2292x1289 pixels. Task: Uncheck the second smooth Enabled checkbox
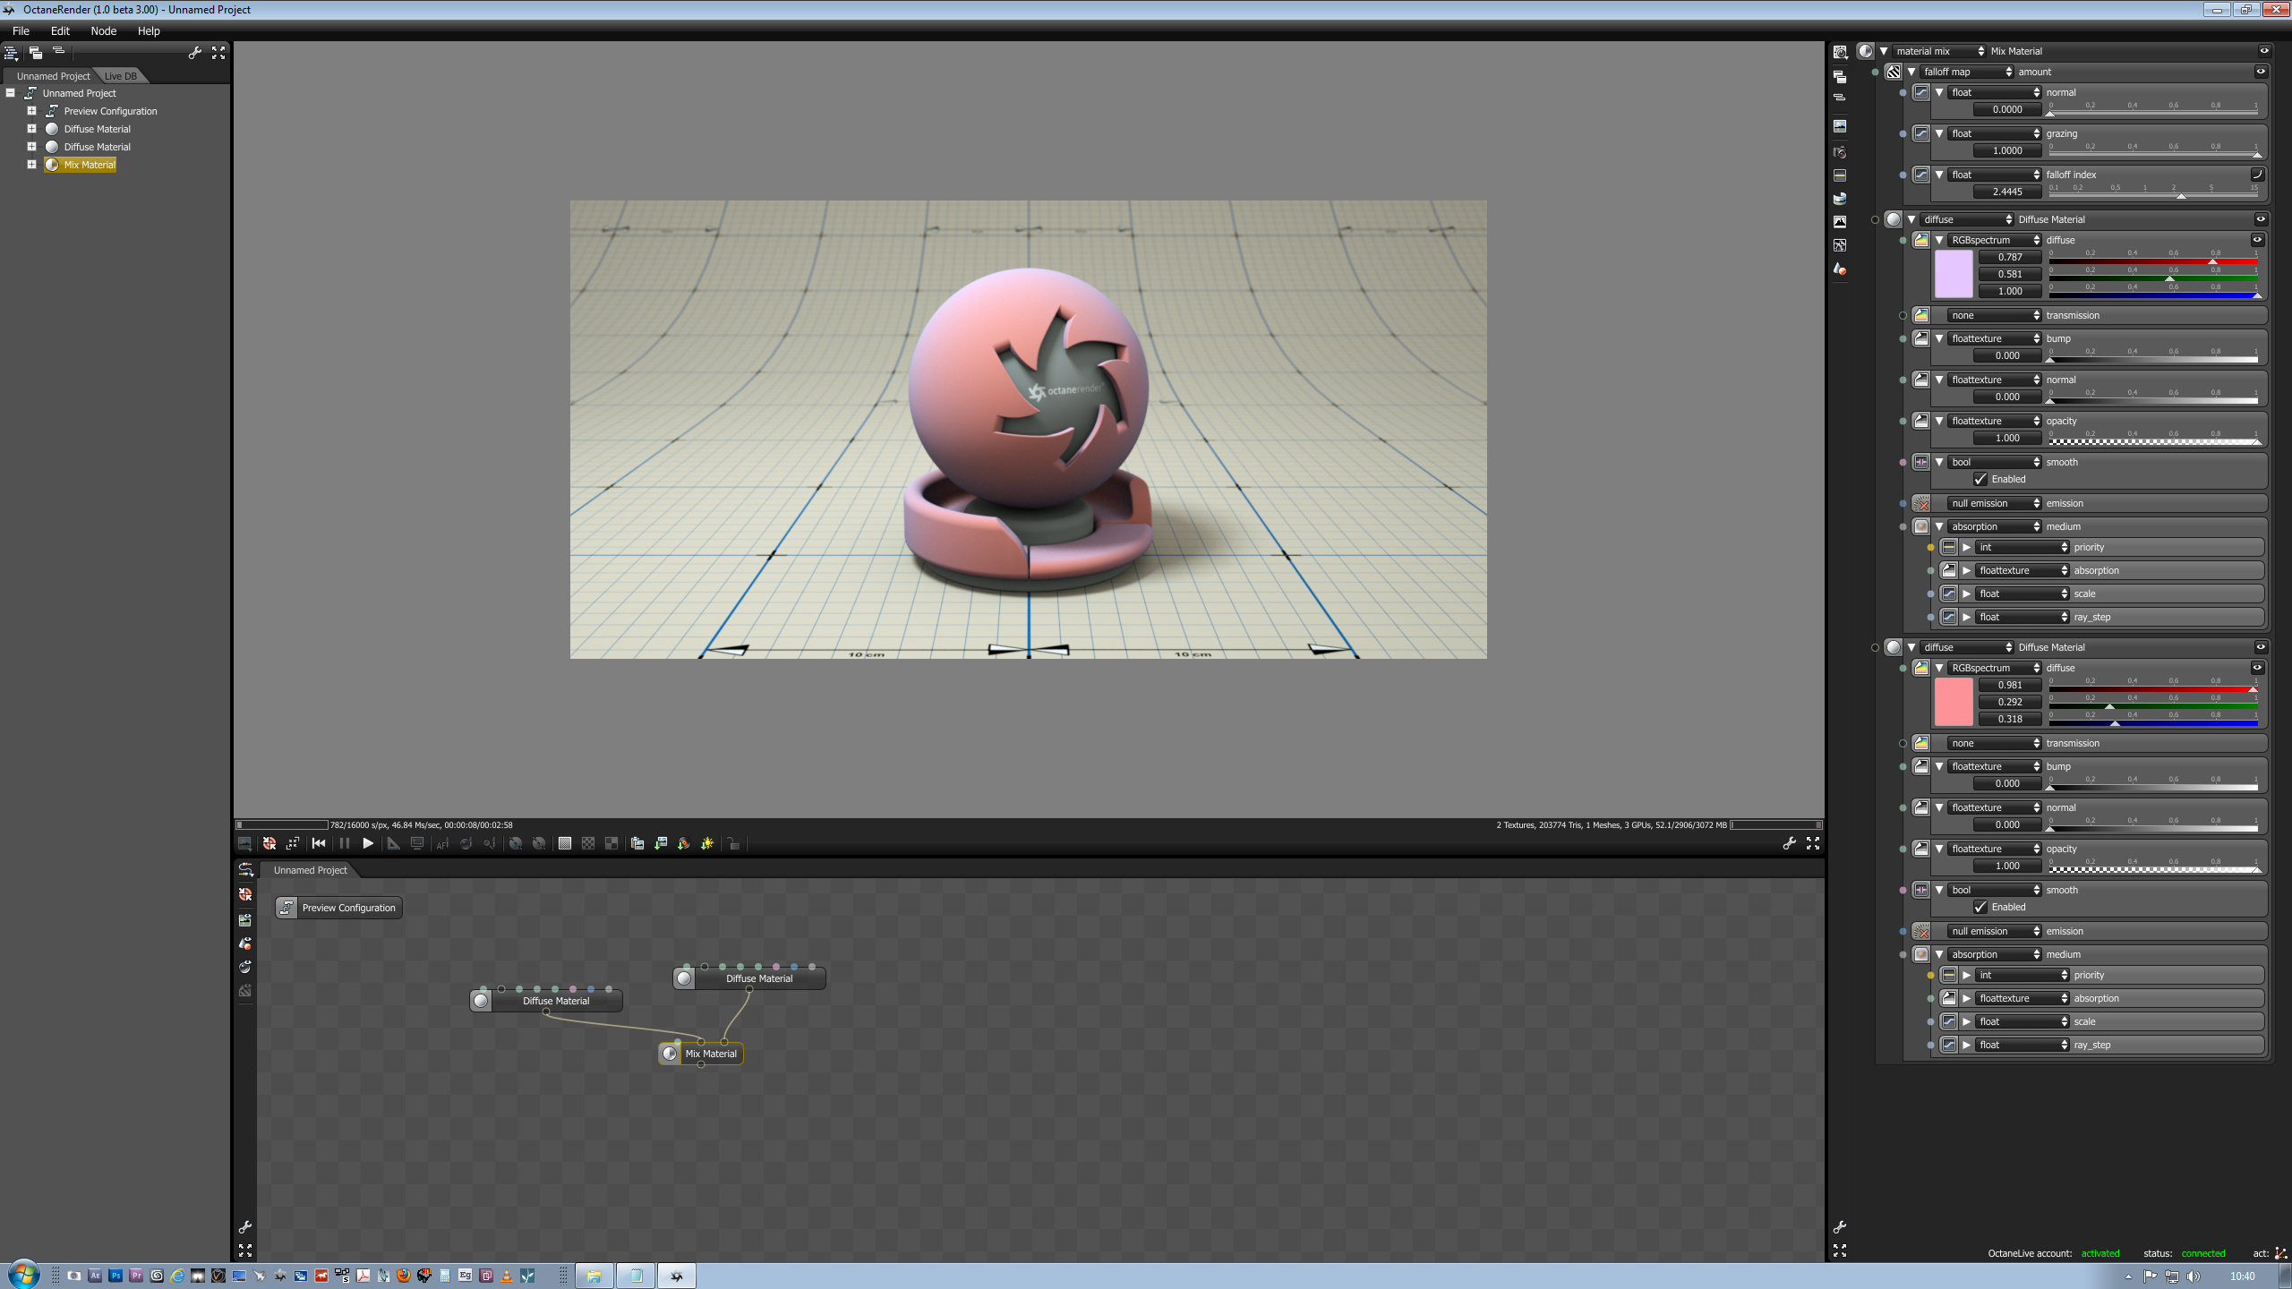tap(1980, 907)
